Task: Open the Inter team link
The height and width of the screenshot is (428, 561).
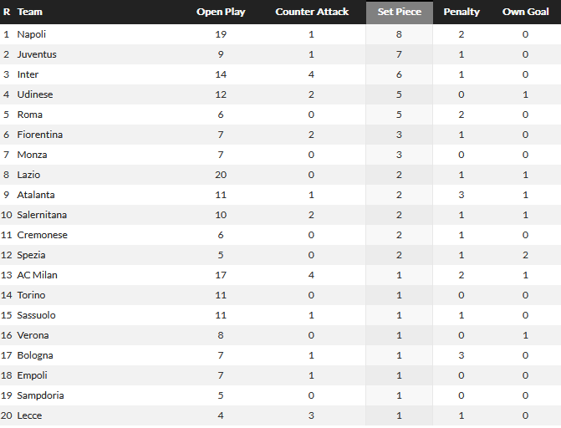Action: coord(28,74)
